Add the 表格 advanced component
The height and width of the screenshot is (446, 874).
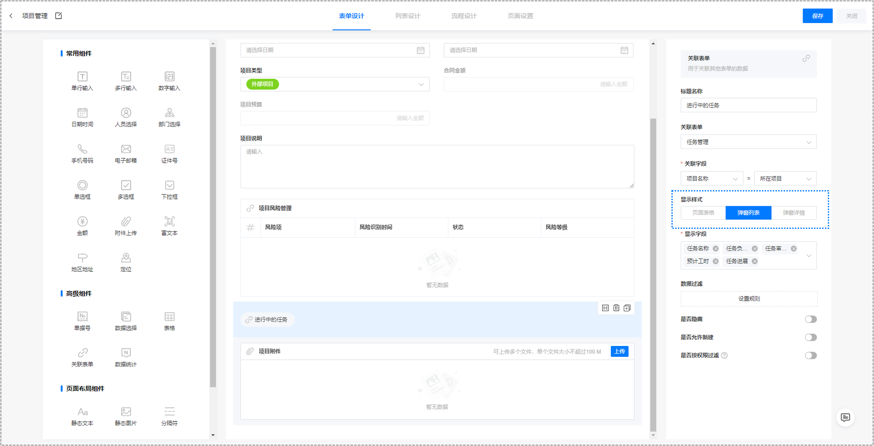[169, 321]
